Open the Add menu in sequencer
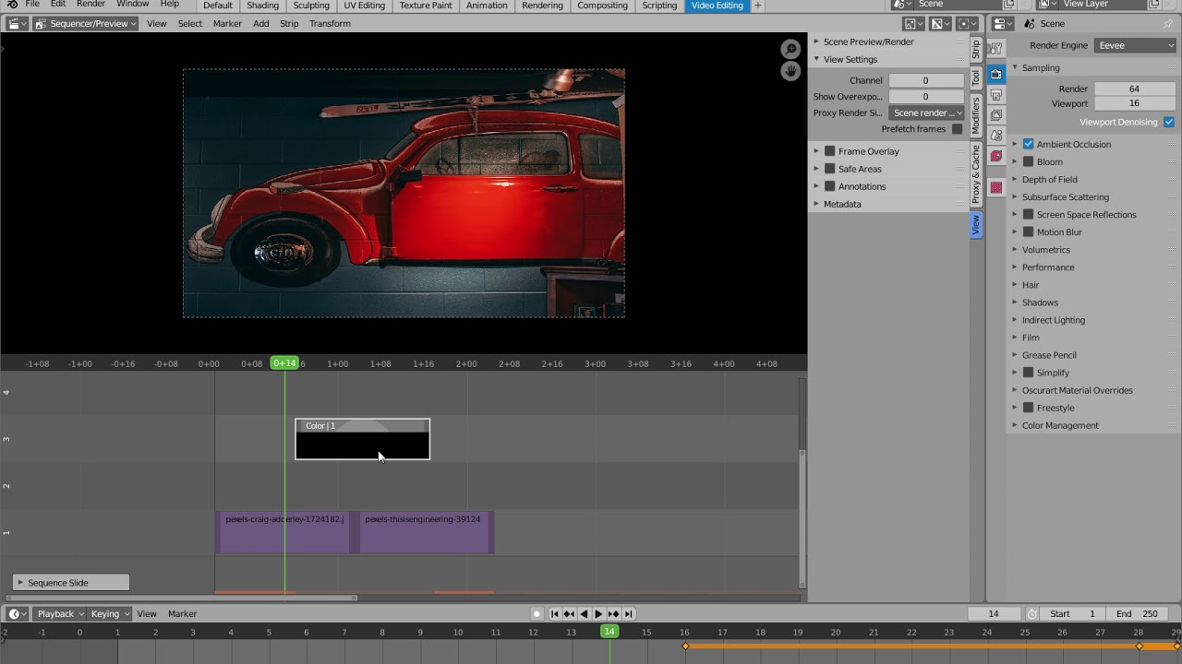The width and height of the screenshot is (1182, 664). click(261, 24)
